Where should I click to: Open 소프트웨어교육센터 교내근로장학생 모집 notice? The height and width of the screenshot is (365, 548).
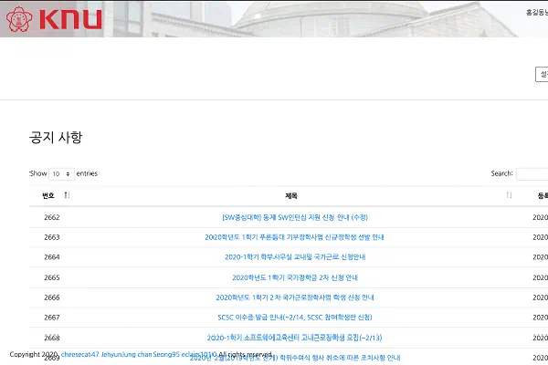click(x=294, y=338)
